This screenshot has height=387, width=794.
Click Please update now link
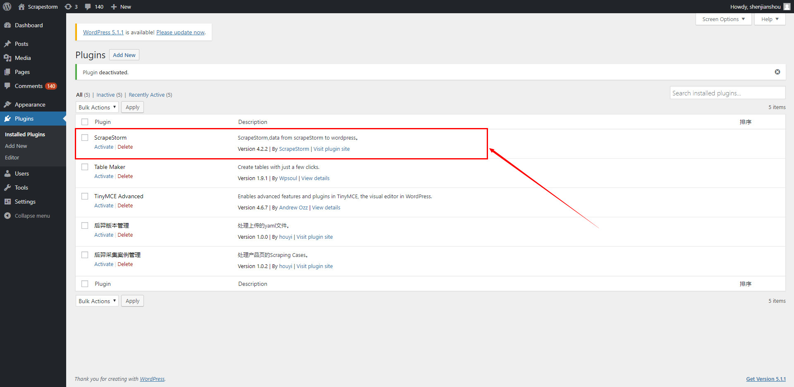tap(180, 32)
